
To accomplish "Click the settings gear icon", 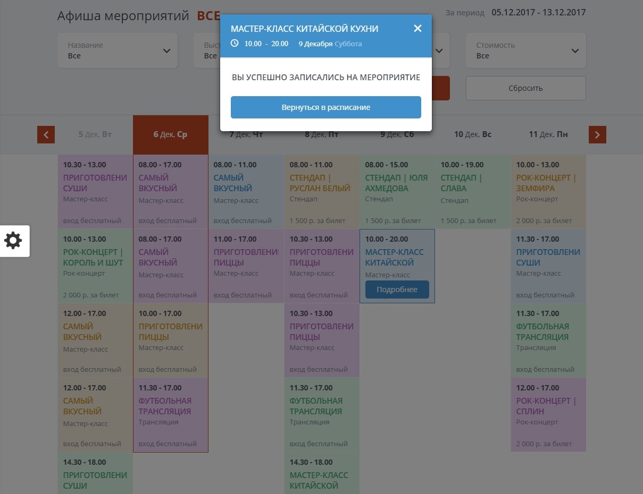I will tap(13, 241).
